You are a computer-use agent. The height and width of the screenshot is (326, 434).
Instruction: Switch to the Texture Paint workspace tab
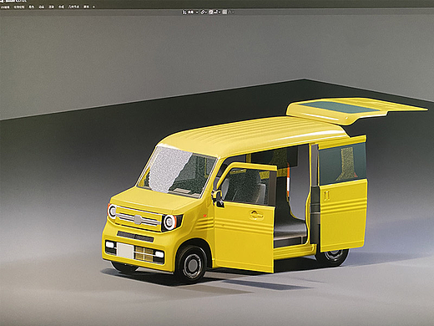point(19,7)
